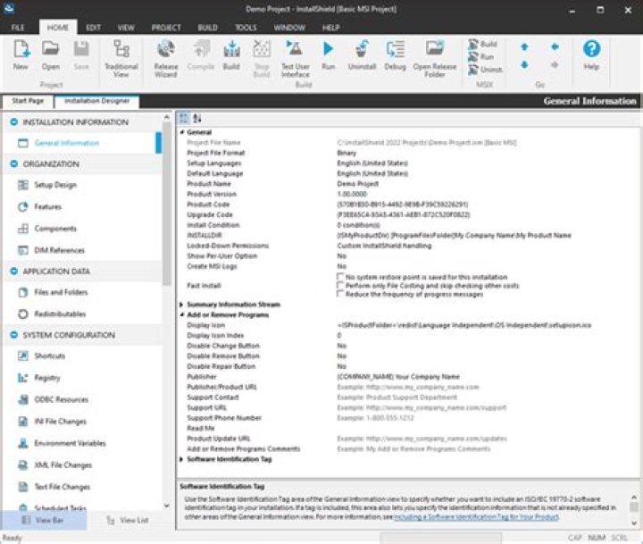Click the alphabetical sort icon in property grid
This screenshot has width=643, height=544.
pyautogui.click(x=197, y=119)
